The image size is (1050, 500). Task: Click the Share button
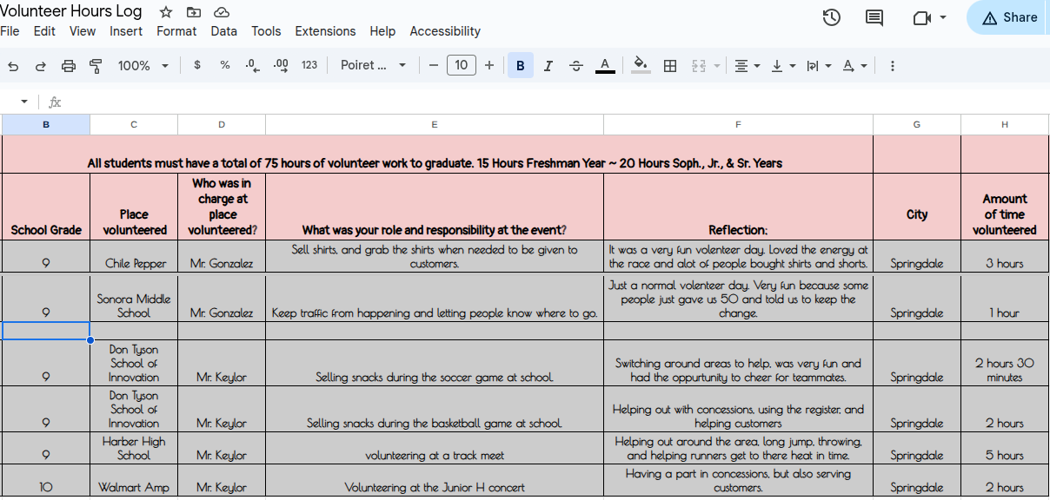tap(1009, 17)
